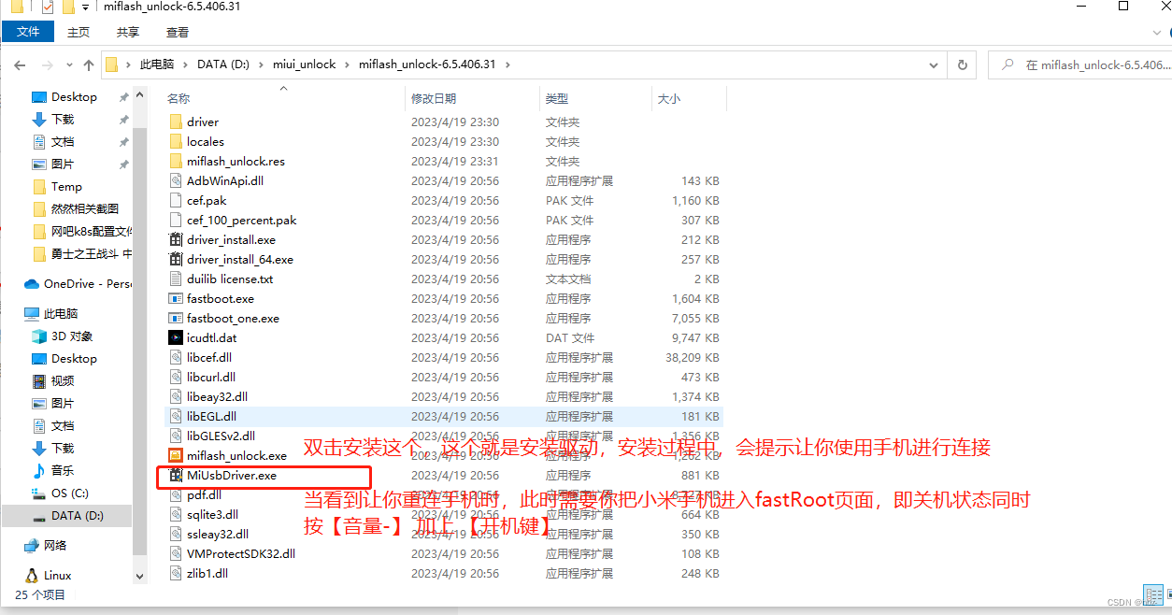Select pdf.dll file

pos(204,494)
